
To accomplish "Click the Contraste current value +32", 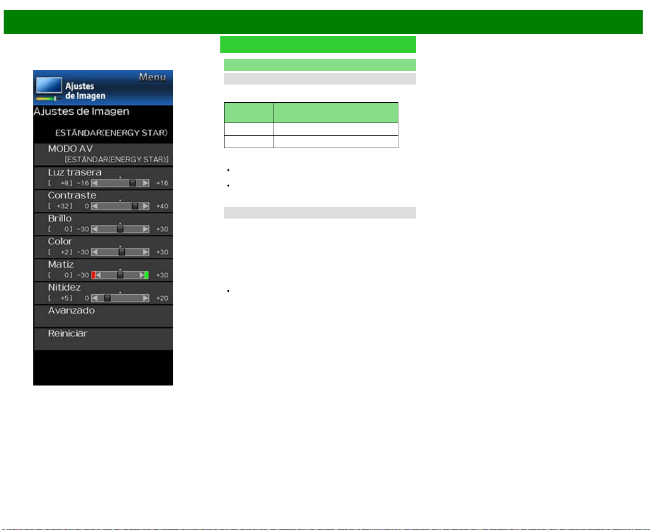I will coord(64,206).
